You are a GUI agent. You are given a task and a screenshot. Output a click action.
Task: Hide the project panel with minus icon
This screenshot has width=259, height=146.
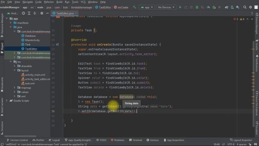coord(47,13)
